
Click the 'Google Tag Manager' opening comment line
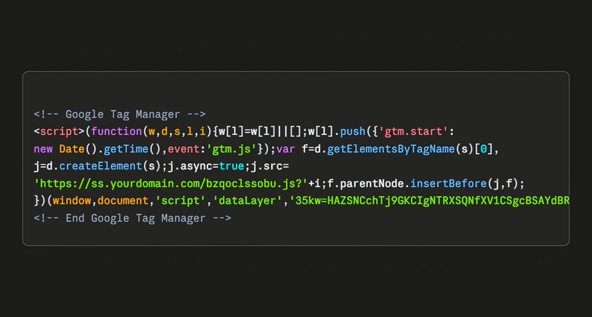(120, 114)
